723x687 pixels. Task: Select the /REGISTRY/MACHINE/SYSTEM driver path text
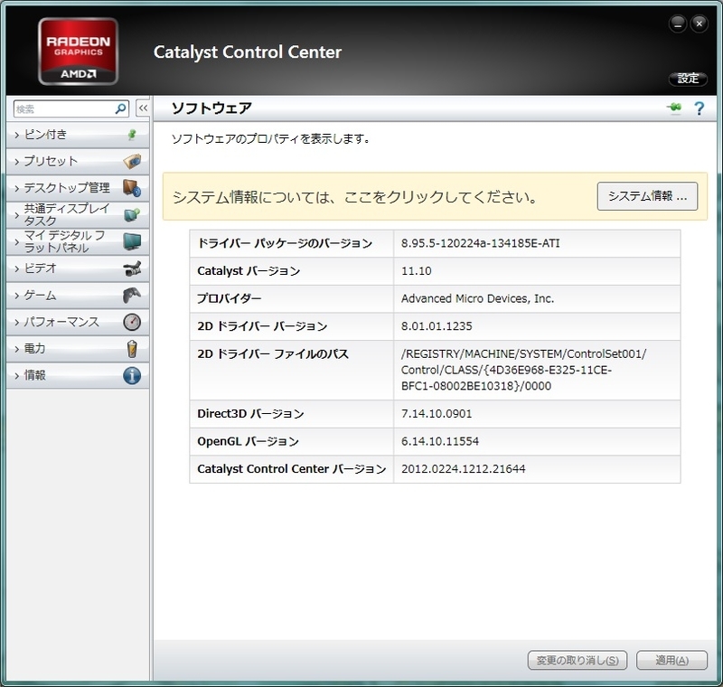523,370
